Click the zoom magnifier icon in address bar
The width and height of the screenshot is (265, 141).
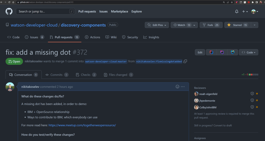(x=224, y=2)
